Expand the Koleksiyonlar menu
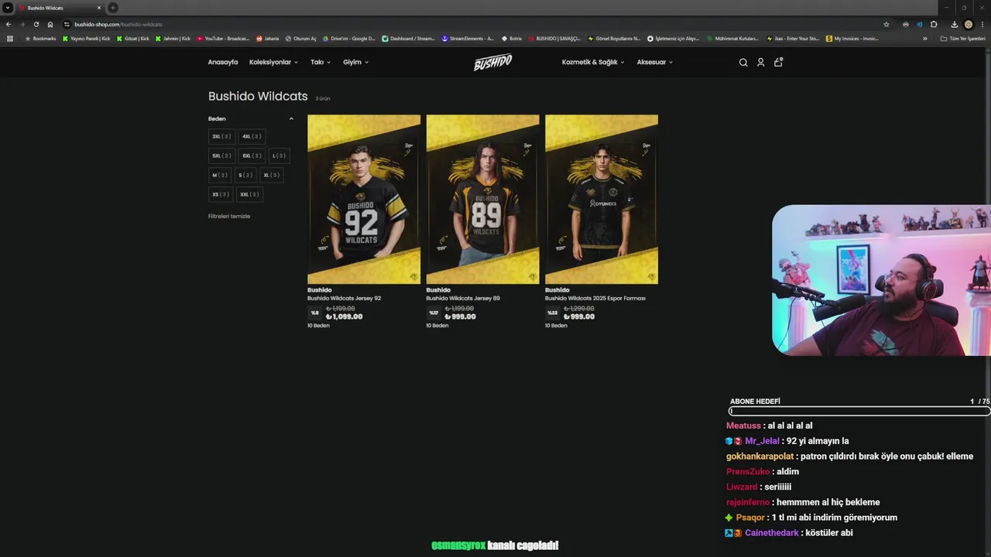991x557 pixels. pyautogui.click(x=273, y=62)
